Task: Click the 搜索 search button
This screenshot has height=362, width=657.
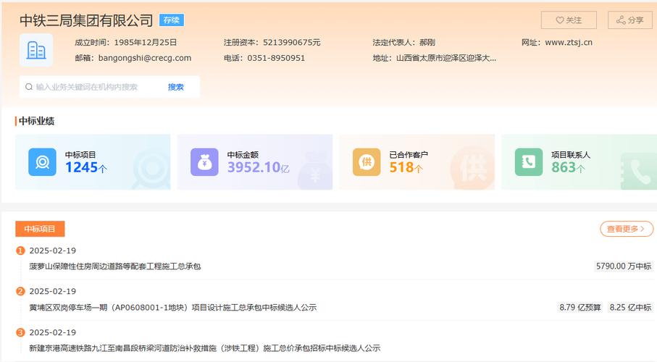Action: click(x=175, y=87)
